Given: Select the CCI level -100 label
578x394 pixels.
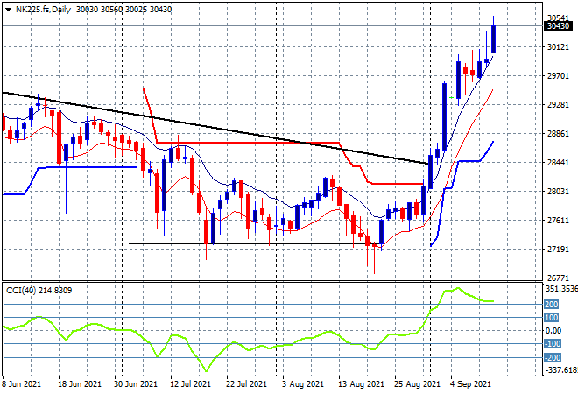Looking at the screenshot, I should click(553, 344).
